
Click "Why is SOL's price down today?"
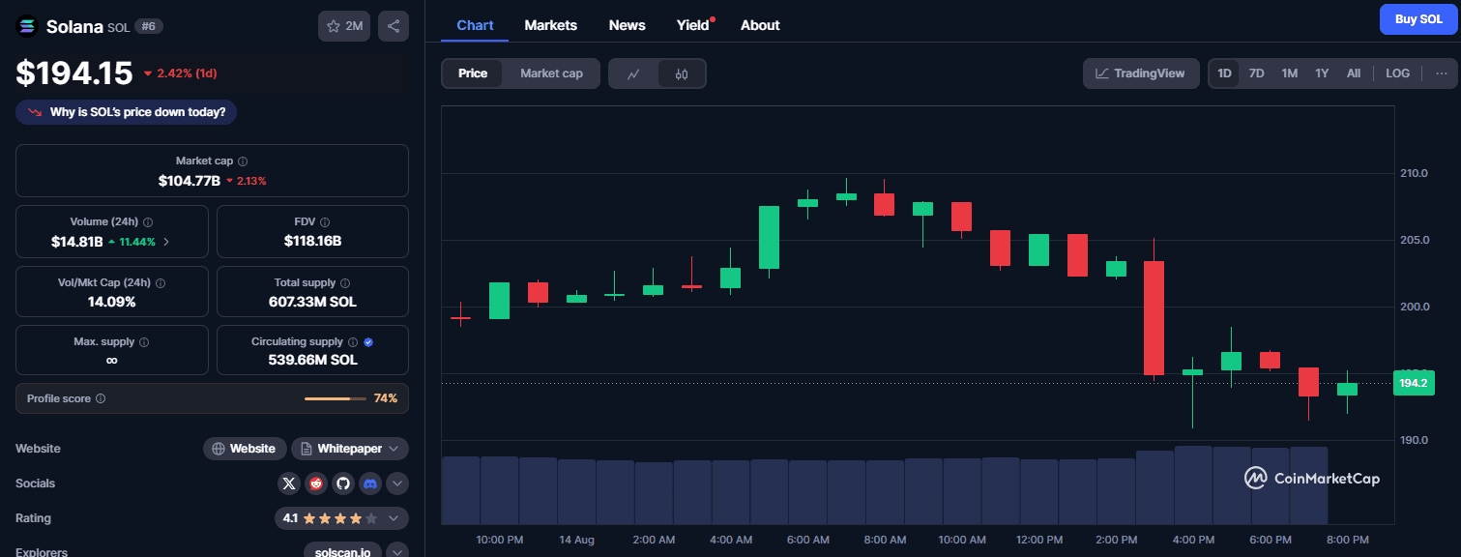pyautogui.click(x=127, y=112)
